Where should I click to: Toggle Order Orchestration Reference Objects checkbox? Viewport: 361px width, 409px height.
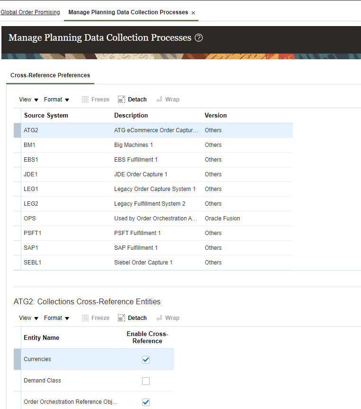point(146,402)
